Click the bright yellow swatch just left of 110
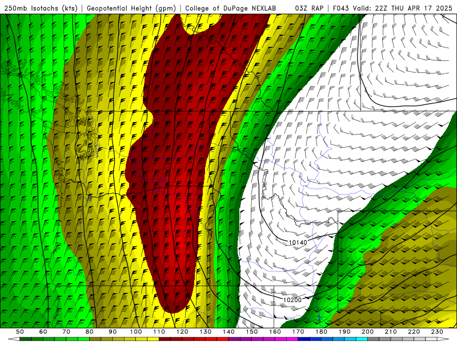The image size is (457, 342). tap(153, 339)
